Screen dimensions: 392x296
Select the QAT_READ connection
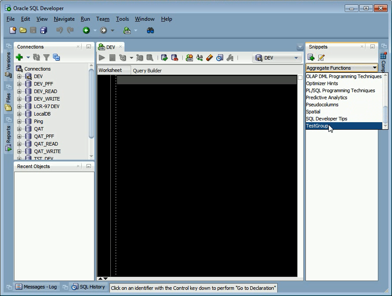(46, 144)
